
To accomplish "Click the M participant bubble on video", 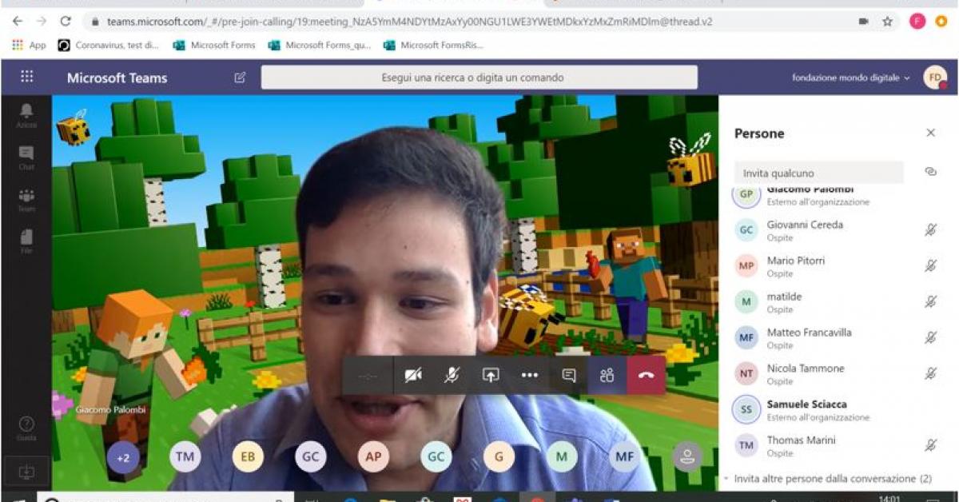I will pos(562,456).
